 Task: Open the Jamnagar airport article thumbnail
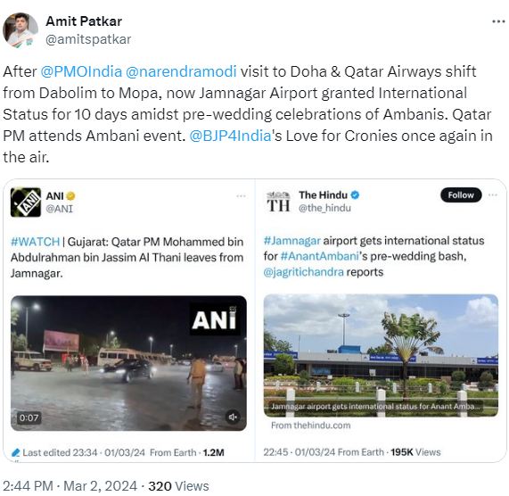(x=381, y=355)
